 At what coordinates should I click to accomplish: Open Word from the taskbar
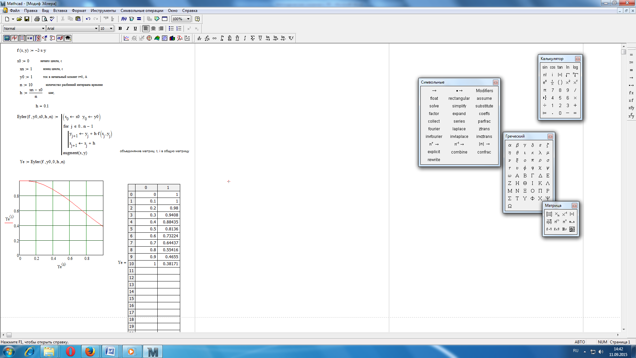110,352
